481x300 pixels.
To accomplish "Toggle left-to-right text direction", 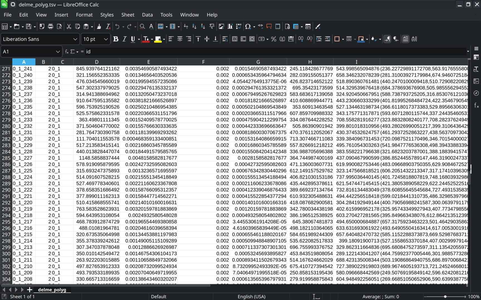I will [387, 39].
